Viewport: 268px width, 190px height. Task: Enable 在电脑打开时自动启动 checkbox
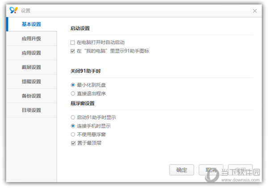coord(73,42)
